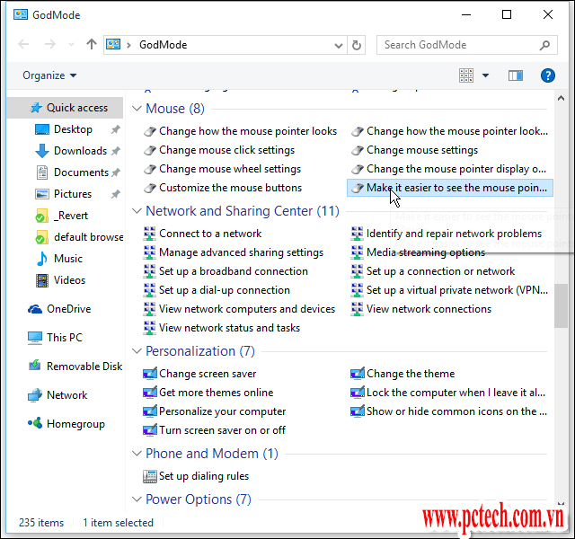Viewport: 575px width, 539px height.
Task: Click the Help question mark icon
Action: (547, 76)
